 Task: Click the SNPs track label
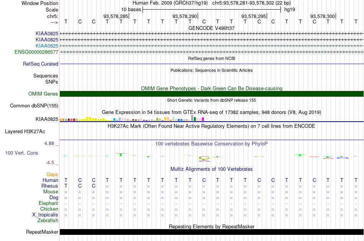tap(52, 82)
